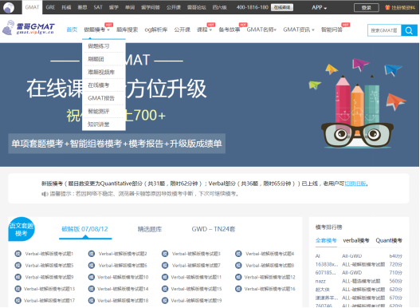Click the 语文套题模考 round badge
This screenshot has width=420, height=308.
tap(22, 229)
